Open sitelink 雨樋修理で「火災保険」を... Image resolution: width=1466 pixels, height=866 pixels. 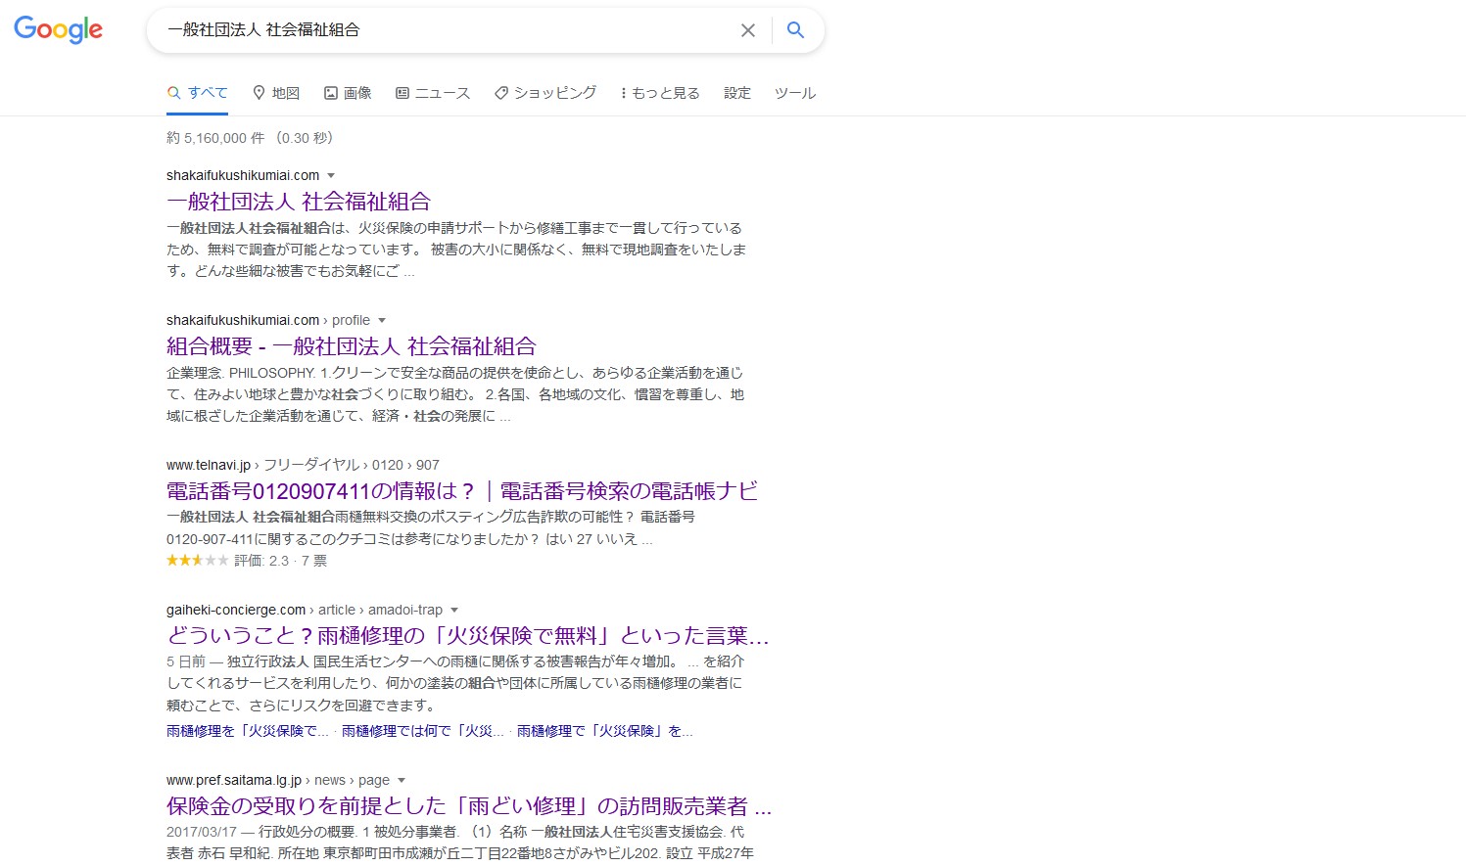click(x=605, y=731)
